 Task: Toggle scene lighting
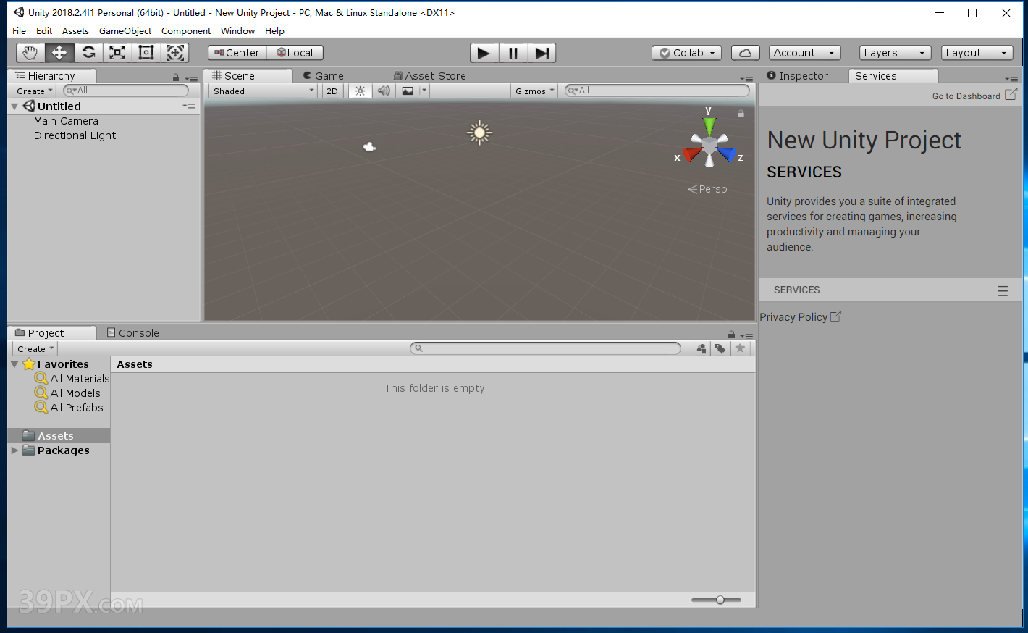pyautogui.click(x=360, y=91)
